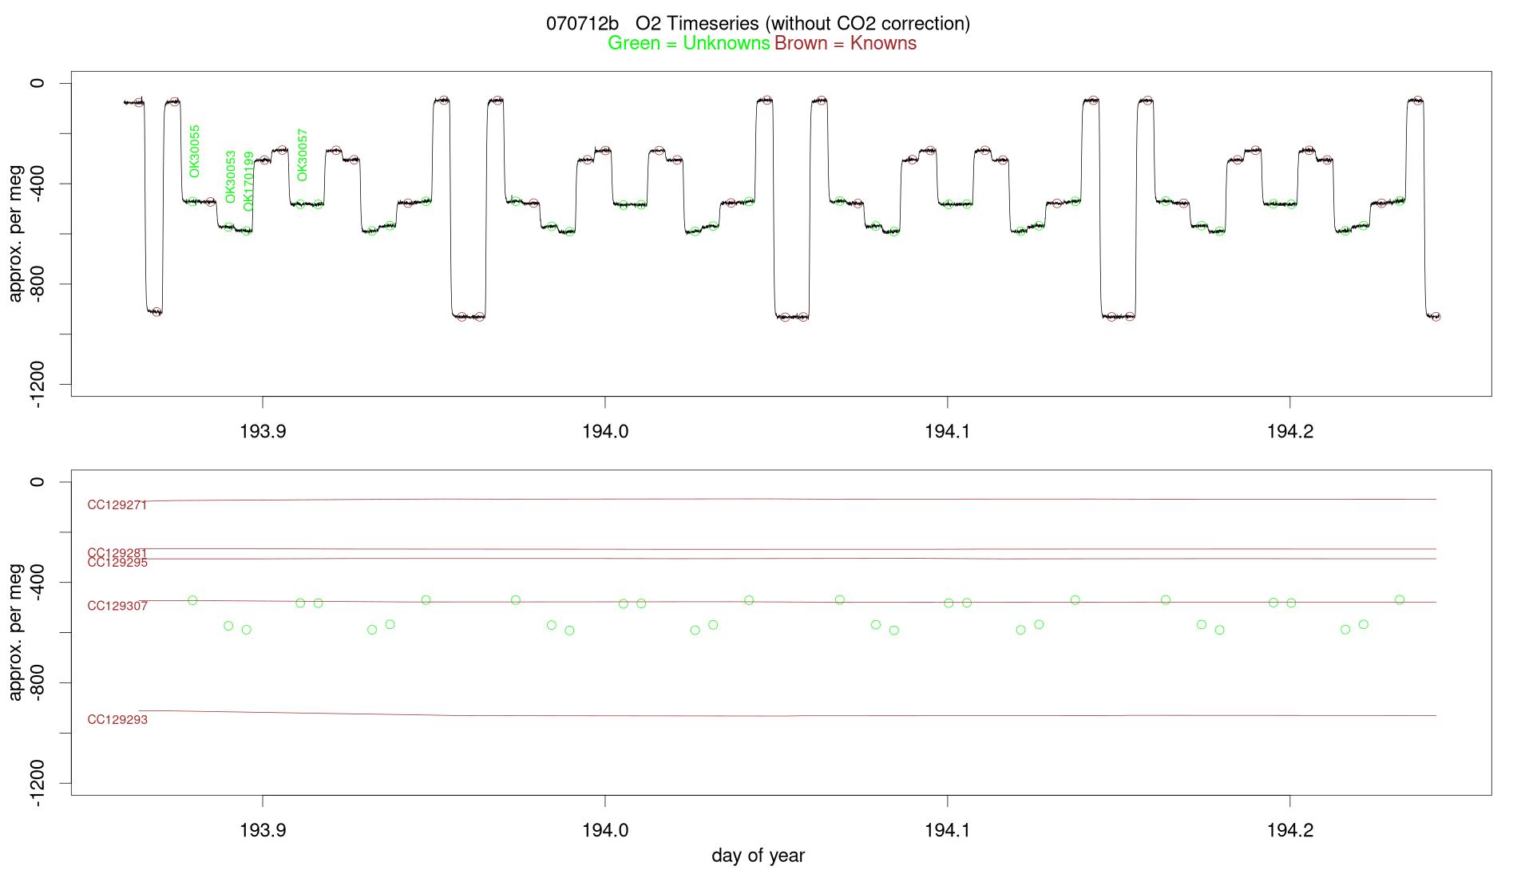1517x878 pixels.
Task: Click the OK30055 sample label
Action: pos(195,152)
